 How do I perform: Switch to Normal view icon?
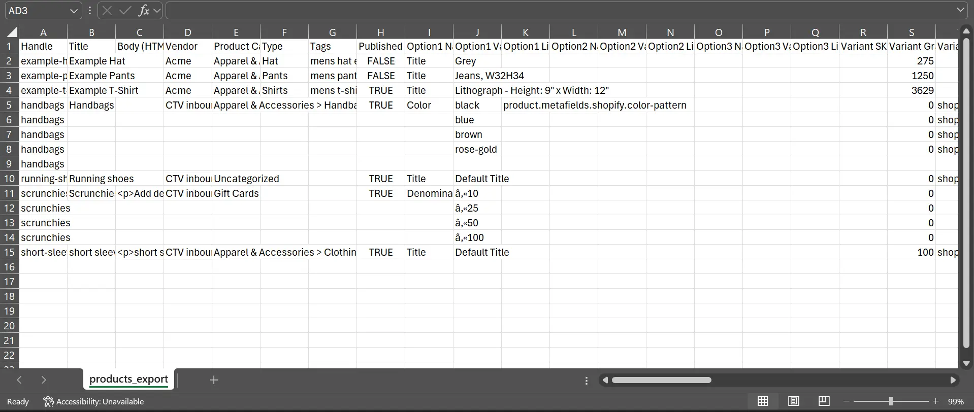pyautogui.click(x=763, y=401)
